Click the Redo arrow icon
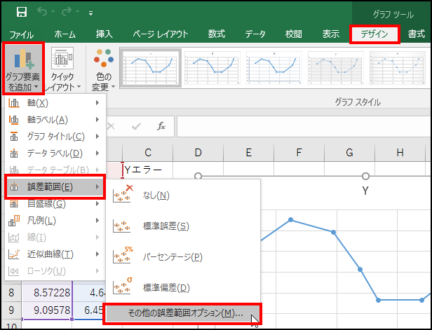 [x=67, y=12]
